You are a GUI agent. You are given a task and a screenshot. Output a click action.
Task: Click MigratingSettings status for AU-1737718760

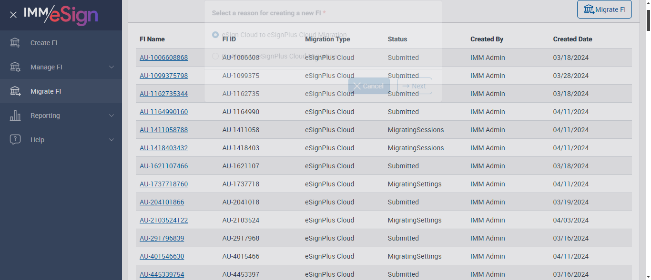point(415,184)
